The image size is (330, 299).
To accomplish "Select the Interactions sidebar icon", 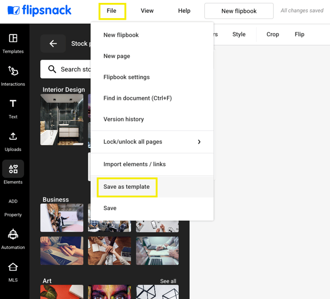I will pos(13,71).
